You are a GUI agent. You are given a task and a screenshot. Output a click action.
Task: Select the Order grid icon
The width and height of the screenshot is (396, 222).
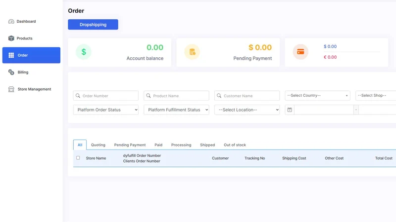(11, 55)
